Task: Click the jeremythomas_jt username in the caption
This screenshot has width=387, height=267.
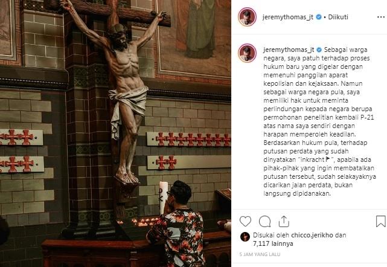Action: click(289, 50)
